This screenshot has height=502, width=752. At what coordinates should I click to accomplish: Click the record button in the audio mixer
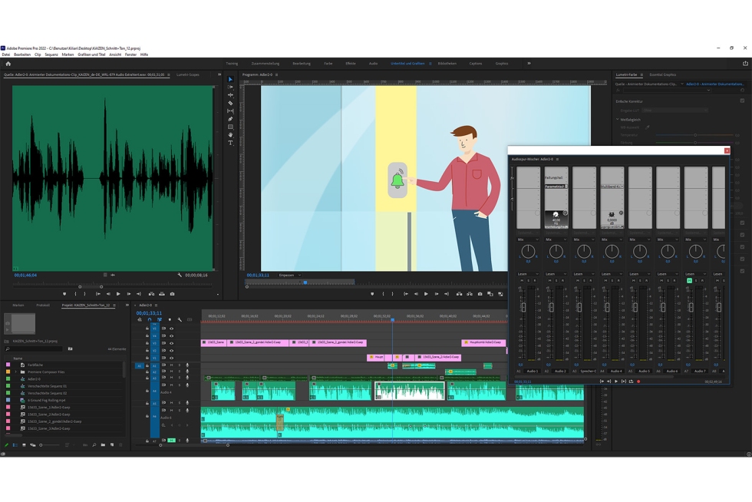pos(638,381)
